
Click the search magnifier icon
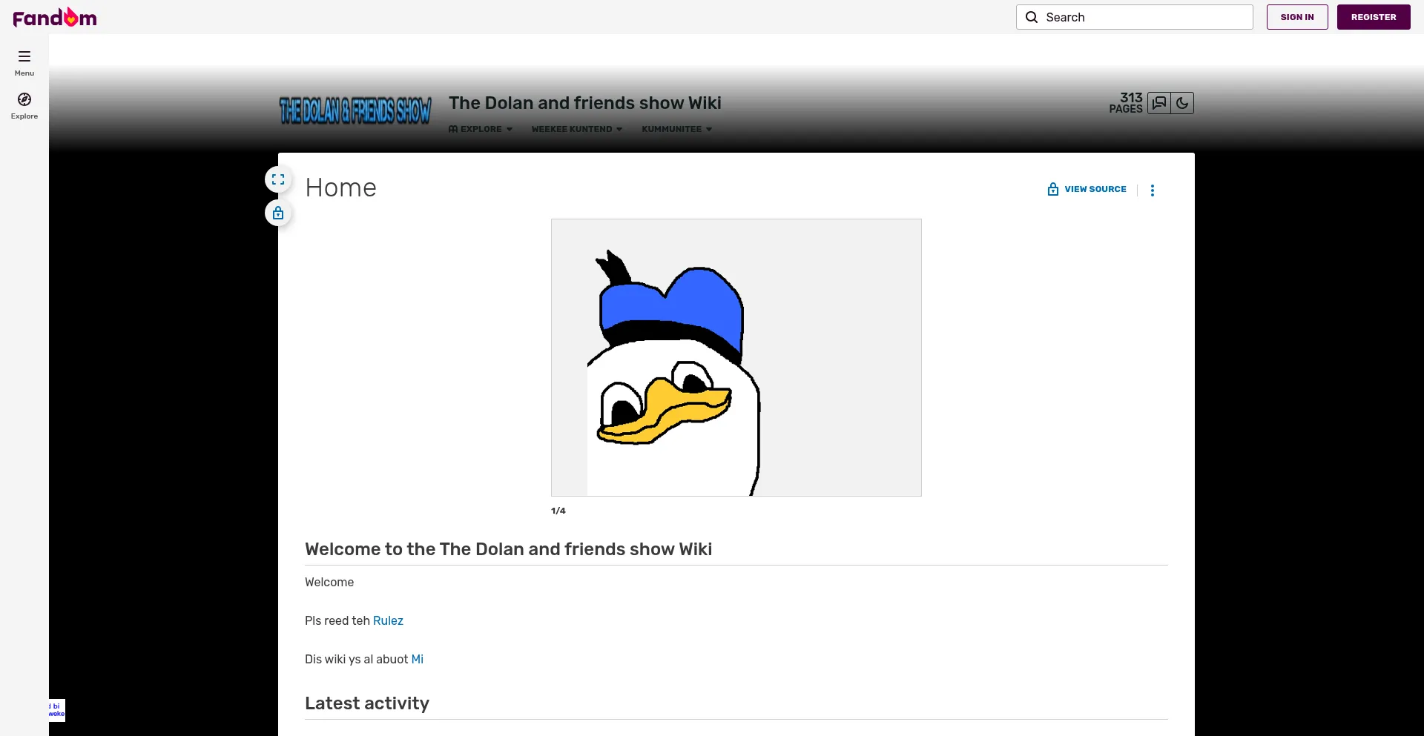1032,17
